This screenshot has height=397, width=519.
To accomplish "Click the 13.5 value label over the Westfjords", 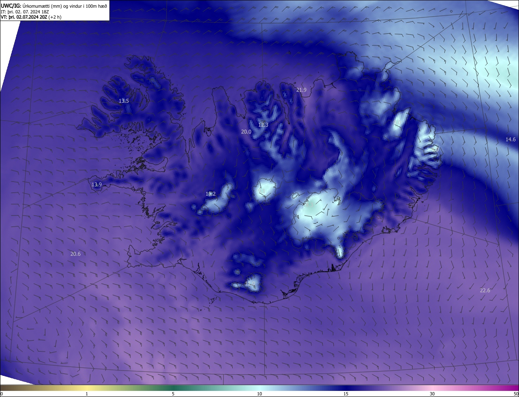I will click(x=124, y=101).
